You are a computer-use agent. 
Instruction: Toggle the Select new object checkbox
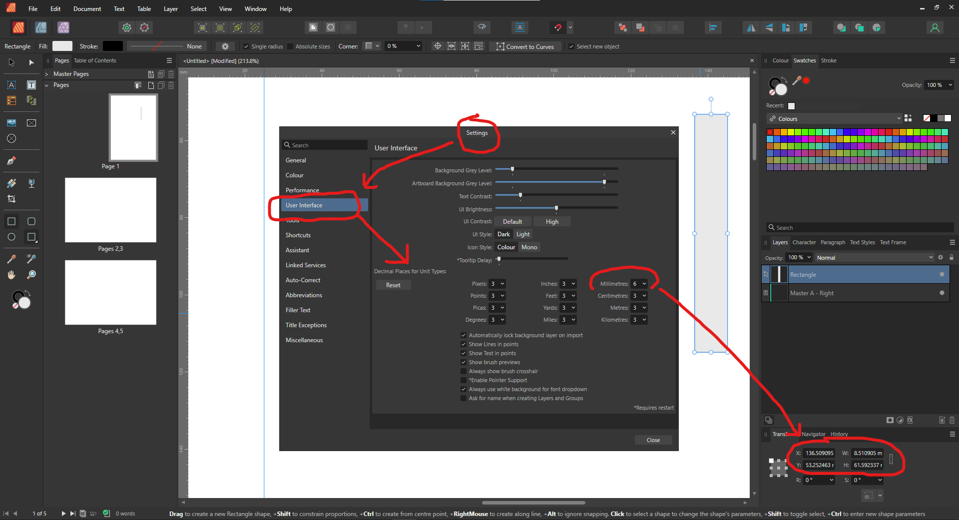click(x=571, y=46)
